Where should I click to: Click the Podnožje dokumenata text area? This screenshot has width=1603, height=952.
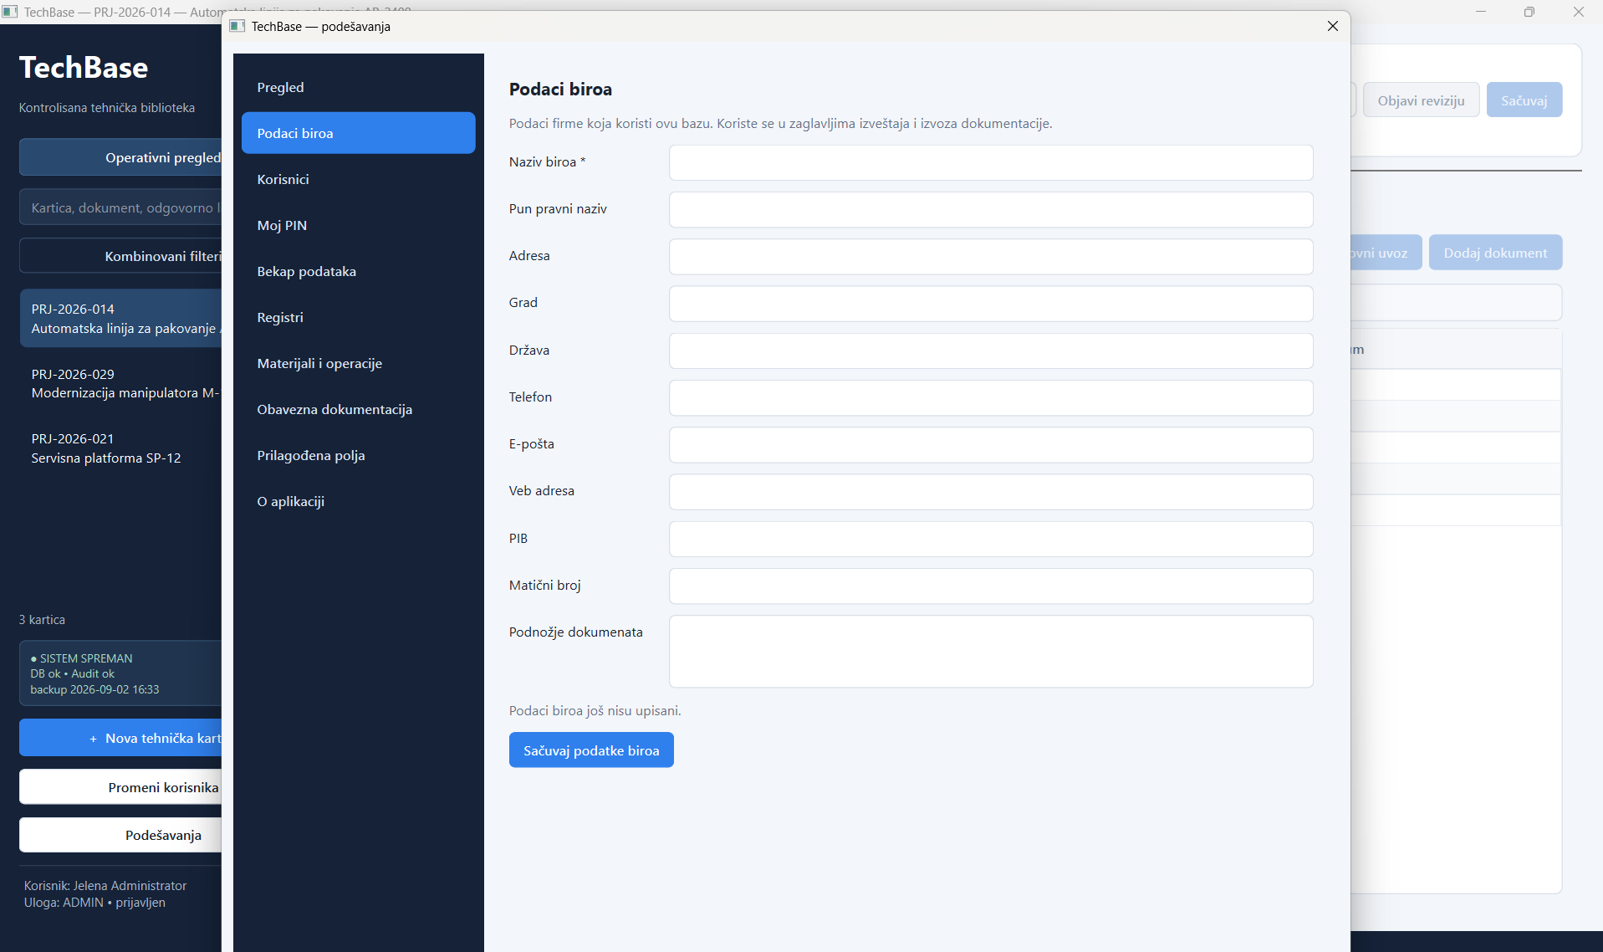pyautogui.click(x=991, y=651)
